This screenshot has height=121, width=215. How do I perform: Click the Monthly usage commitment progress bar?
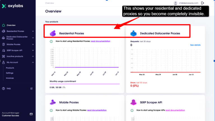pos(85,84)
